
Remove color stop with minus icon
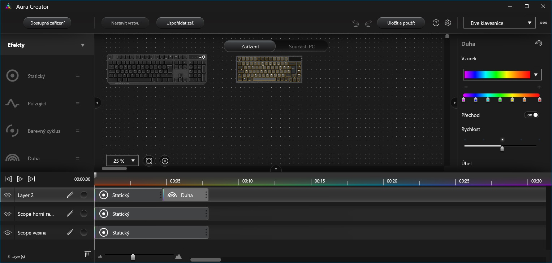tap(466, 87)
